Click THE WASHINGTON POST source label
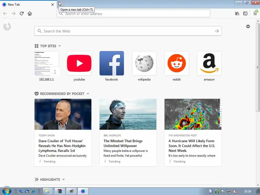260x195 pixels. [x=183, y=136]
